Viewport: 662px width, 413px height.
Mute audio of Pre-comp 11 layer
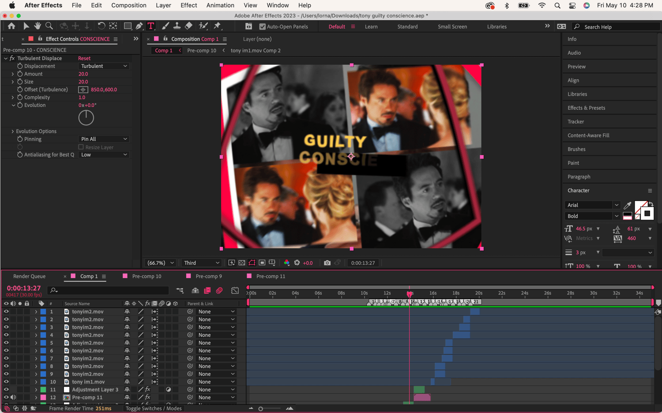point(13,398)
